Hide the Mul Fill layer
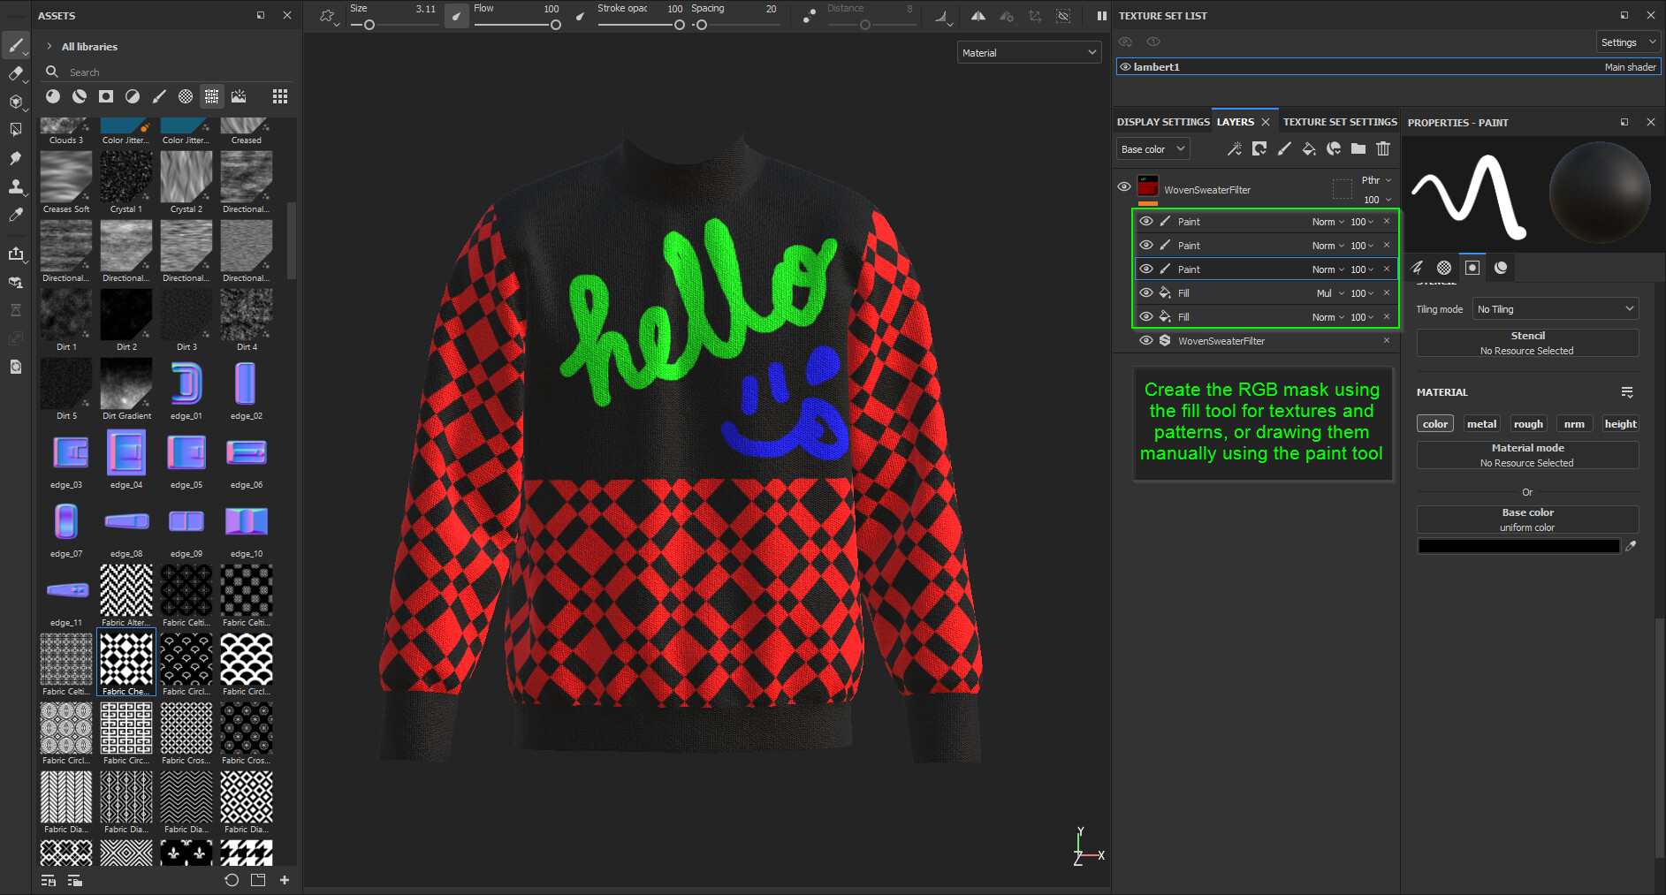This screenshot has width=1666, height=895. [x=1145, y=292]
